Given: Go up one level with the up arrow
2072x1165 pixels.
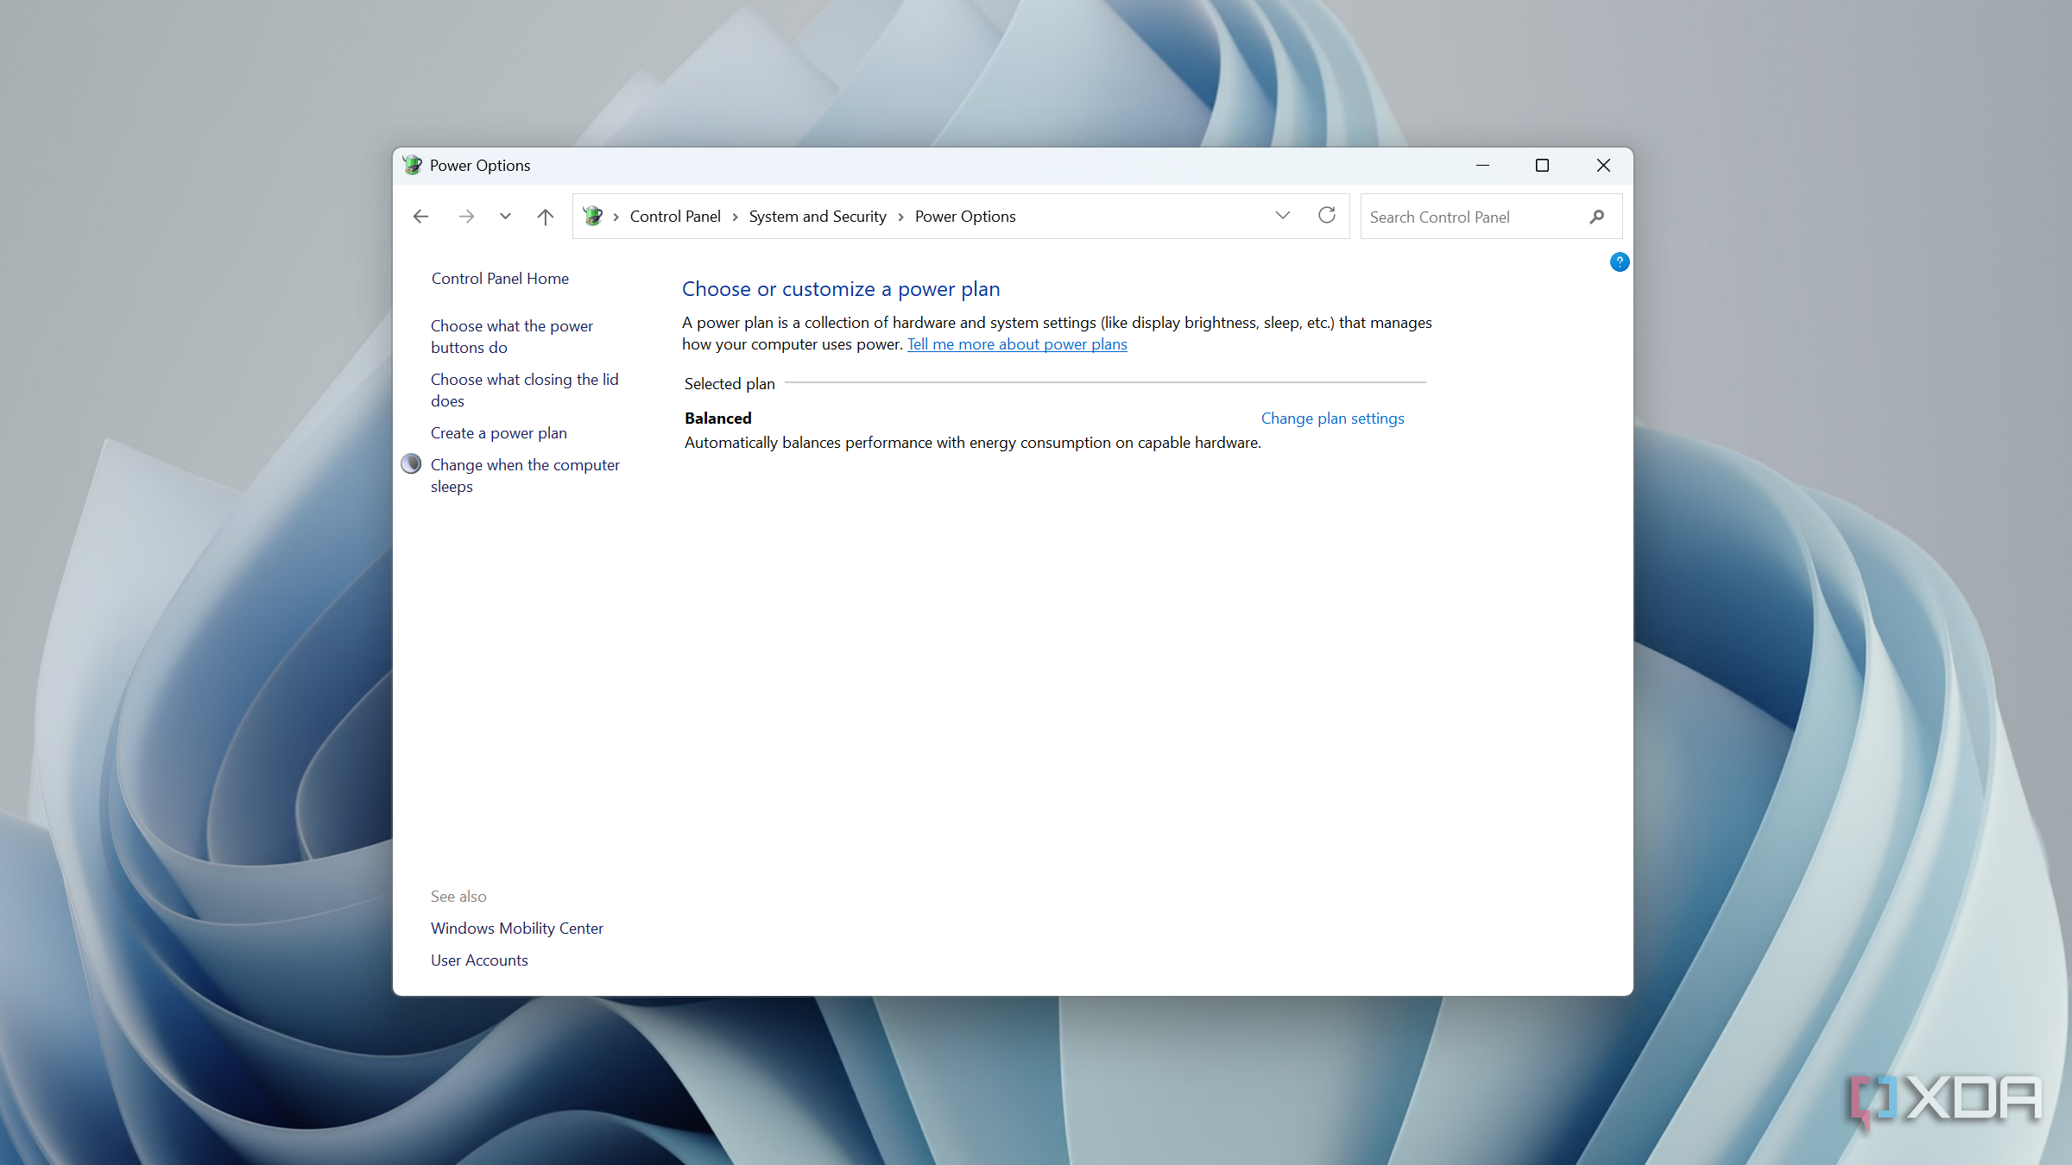Looking at the screenshot, I should coord(545,217).
